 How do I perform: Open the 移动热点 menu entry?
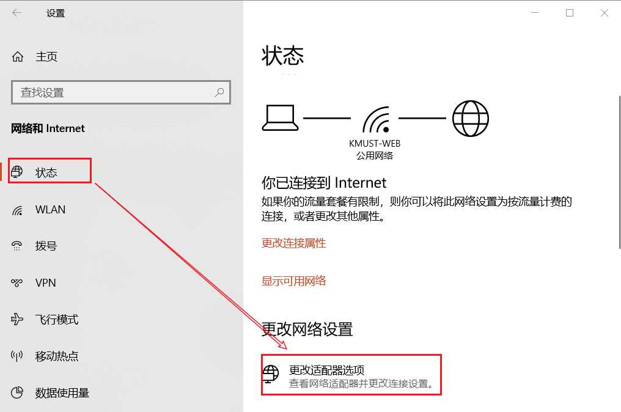click(x=57, y=356)
